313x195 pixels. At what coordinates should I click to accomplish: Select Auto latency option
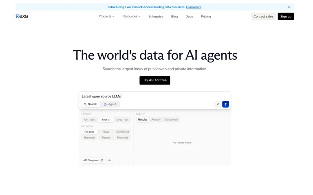(x=106, y=119)
